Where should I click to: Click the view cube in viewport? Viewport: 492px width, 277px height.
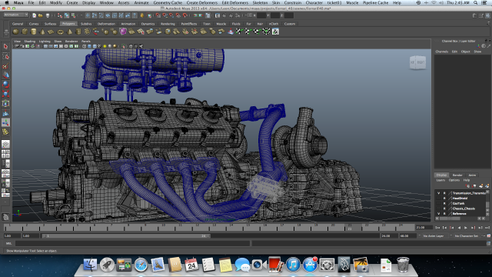tap(417, 62)
